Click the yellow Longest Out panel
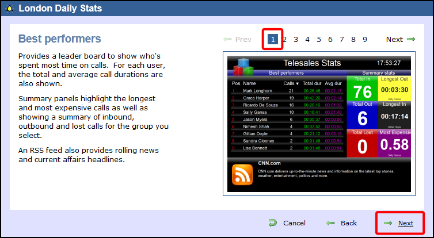This screenshot has width=434, height=238. click(395, 88)
